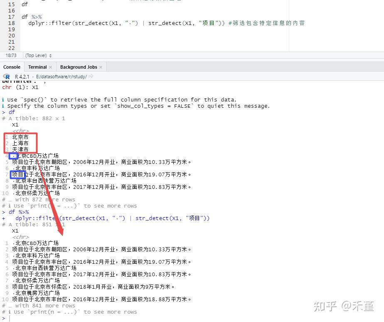384x322 pixels.
Task: Click the tibble dimensions text 882 x 1
Action: tap(54, 118)
